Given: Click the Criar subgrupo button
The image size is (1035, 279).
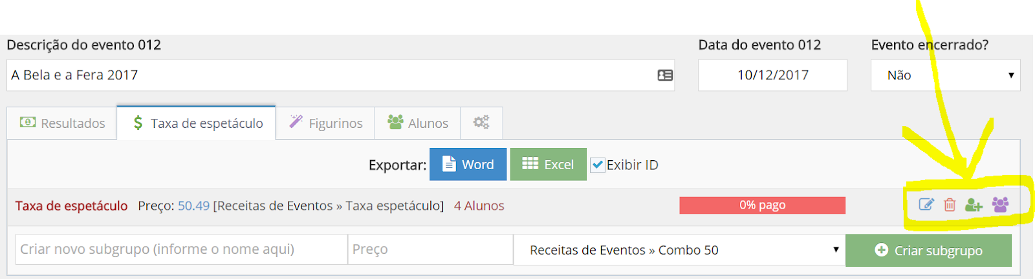Looking at the screenshot, I should click(928, 250).
